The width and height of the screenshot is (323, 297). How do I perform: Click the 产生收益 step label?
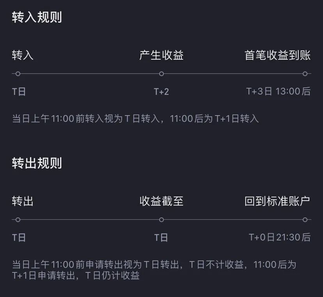pyautogui.click(x=161, y=55)
